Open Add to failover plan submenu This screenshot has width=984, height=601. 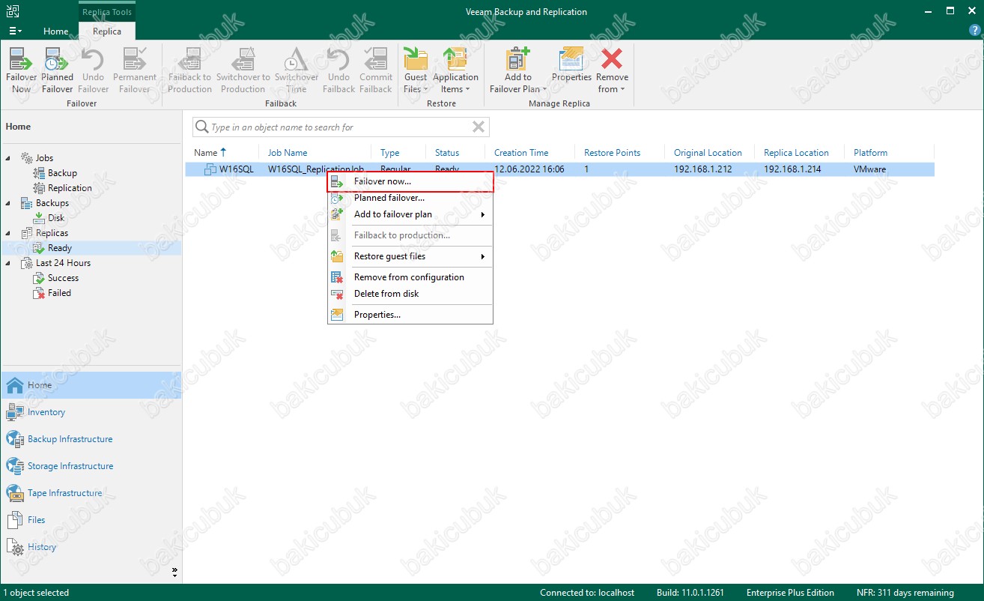(x=410, y=214)
